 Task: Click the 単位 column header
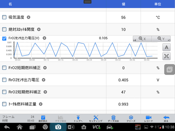click(x=158, y=4)
